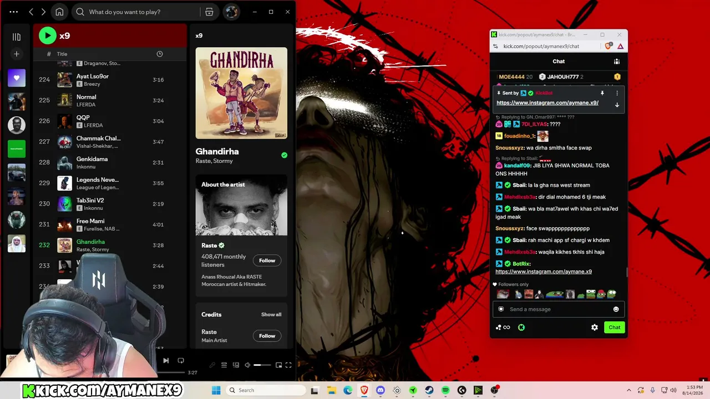710x399 pixels.
Task: Mute Spotify with speaker icon
Action: tap(247, 365)
